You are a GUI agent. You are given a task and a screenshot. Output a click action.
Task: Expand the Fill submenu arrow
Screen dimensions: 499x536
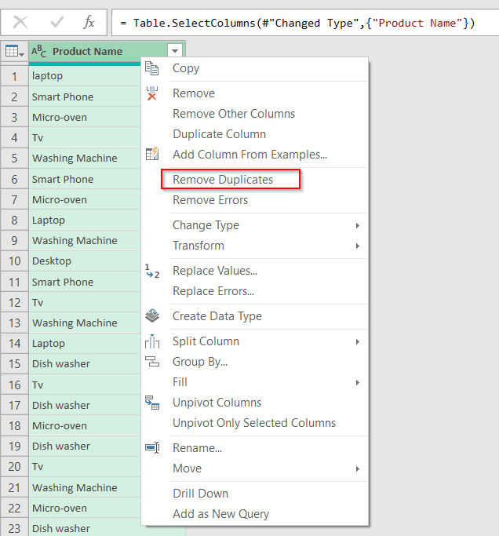tap(358, 382)
